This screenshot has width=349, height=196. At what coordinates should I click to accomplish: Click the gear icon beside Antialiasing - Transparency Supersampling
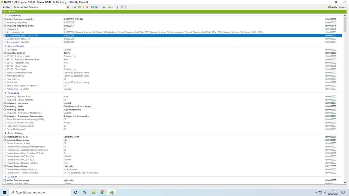pyautogui.click(x=5, y=116)
